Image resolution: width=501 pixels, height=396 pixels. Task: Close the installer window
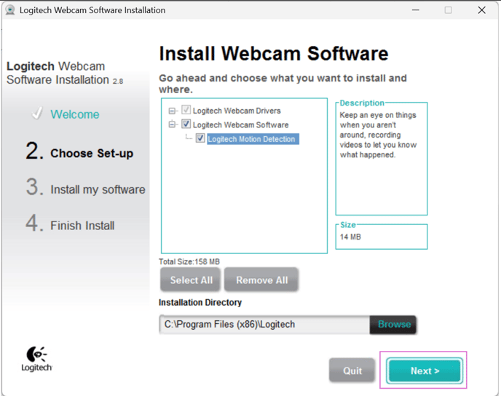[x=481, y=10]
